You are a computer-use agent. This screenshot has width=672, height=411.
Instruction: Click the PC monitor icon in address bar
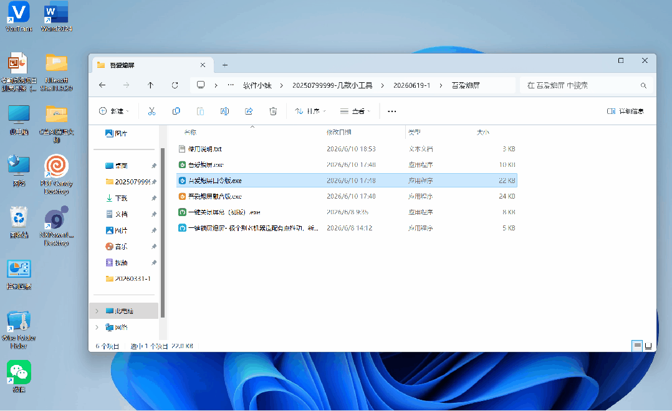point(201,85)
